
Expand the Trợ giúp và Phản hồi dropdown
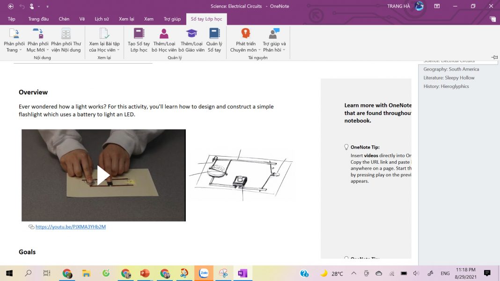pos(284,50)
